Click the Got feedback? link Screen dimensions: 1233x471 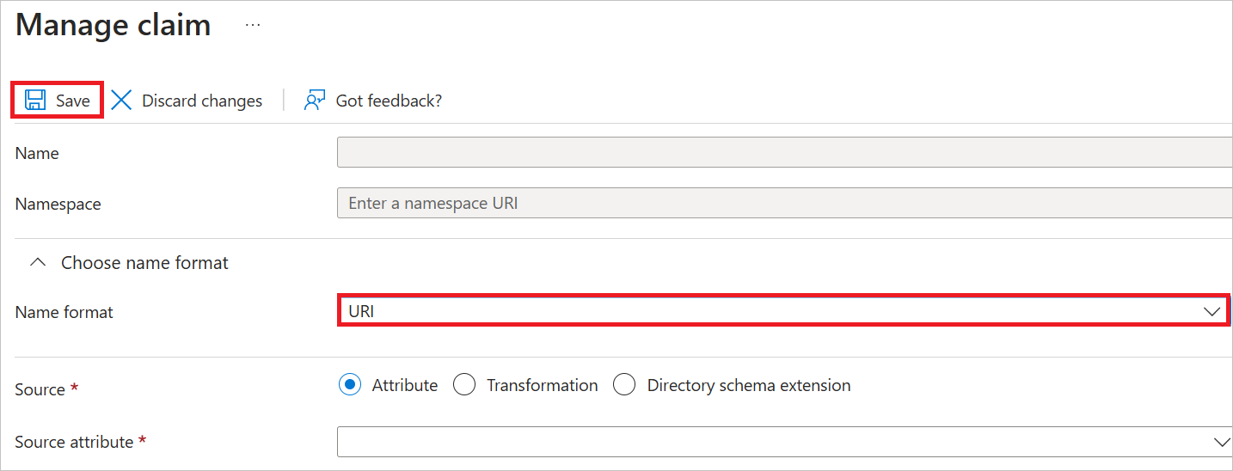pos(389,101)
